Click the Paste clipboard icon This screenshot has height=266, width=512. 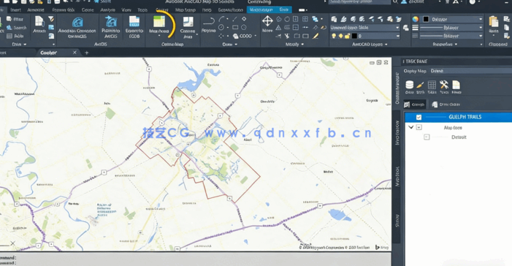(494, 22)
